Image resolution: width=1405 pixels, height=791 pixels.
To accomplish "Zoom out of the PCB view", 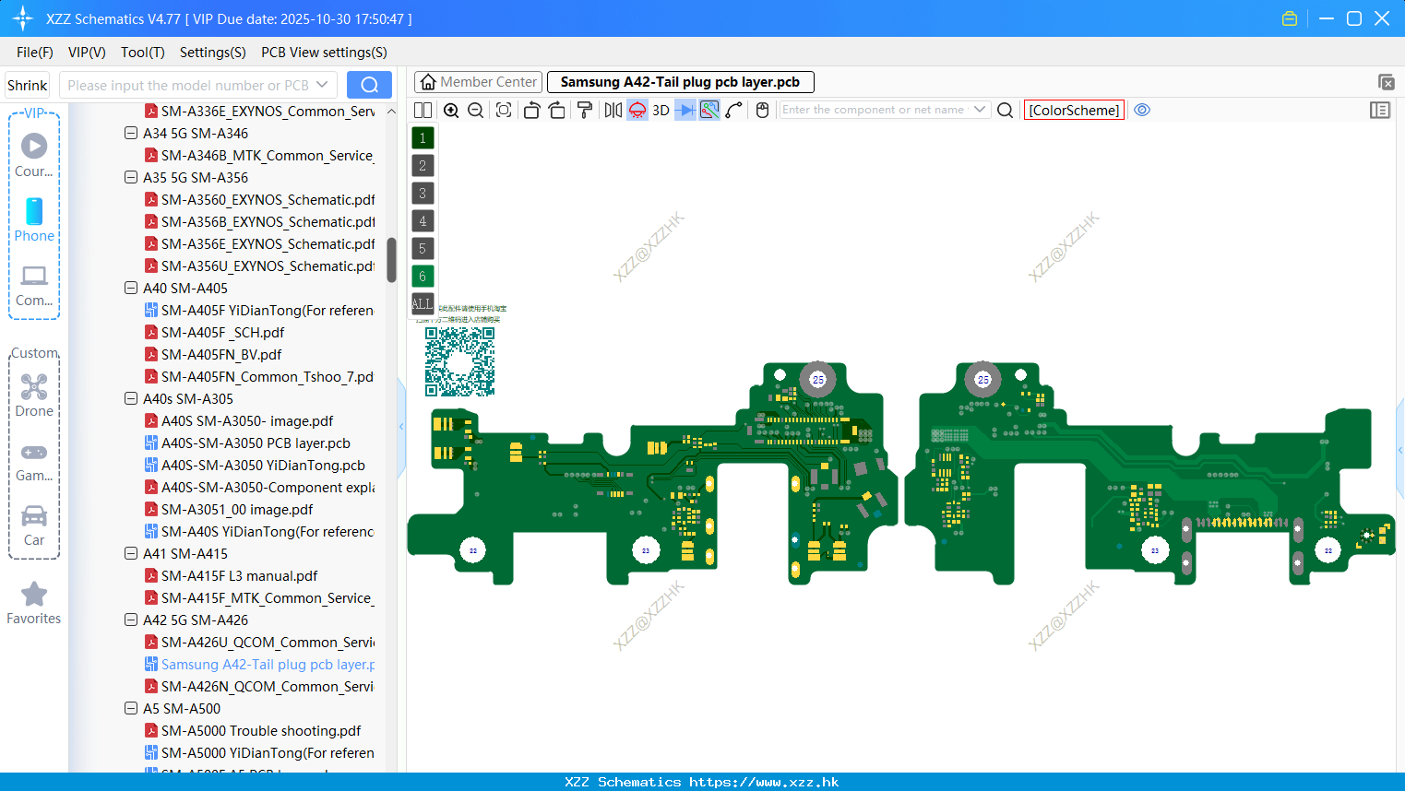I will click(475, 110).
